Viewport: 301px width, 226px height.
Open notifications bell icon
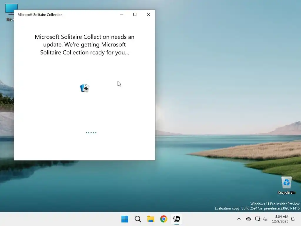(x=293, y=219)
